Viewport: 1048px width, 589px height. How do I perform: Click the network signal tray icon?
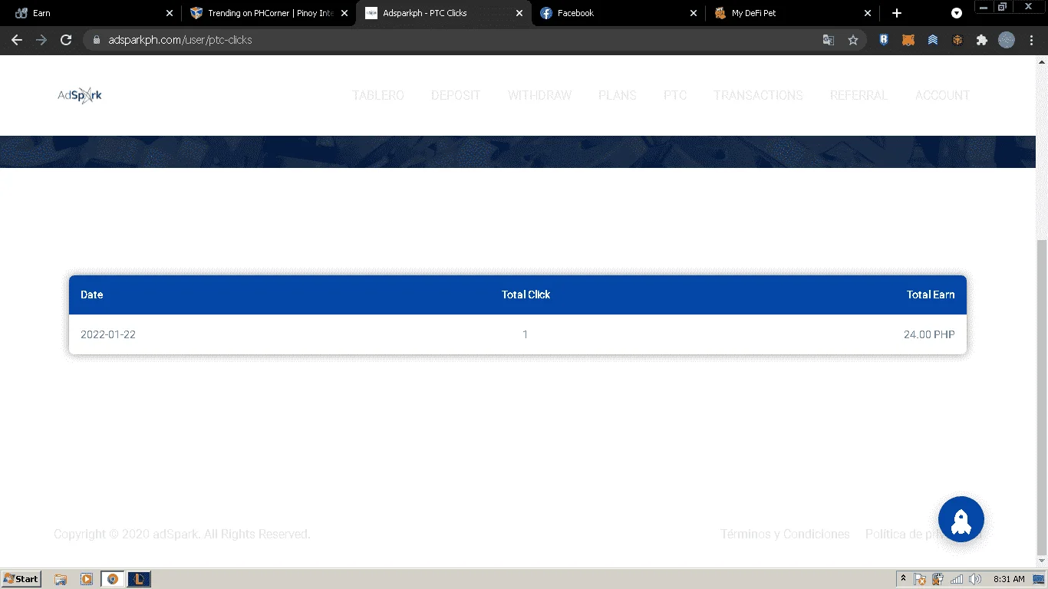[957, 579]
